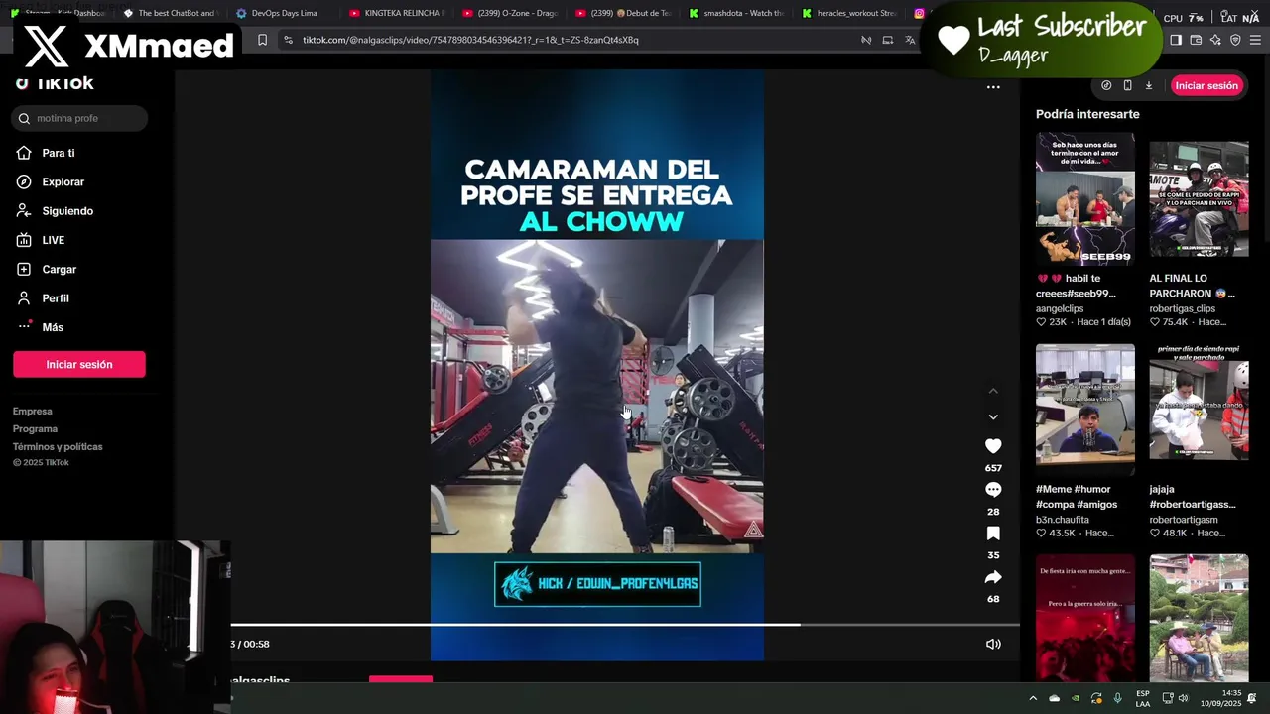The width and height of the screenshot is (1270, 714).
Task: Click the microphone tray icon
Action: coord(1118,698)
